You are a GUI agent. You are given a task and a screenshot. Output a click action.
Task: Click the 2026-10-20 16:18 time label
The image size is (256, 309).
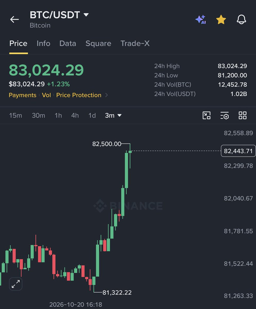click(x=76, y=305)
